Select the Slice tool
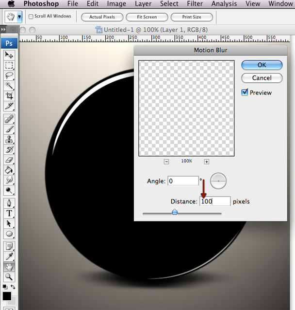This screenshot has width=295, height=310. (x=9, y=106)
